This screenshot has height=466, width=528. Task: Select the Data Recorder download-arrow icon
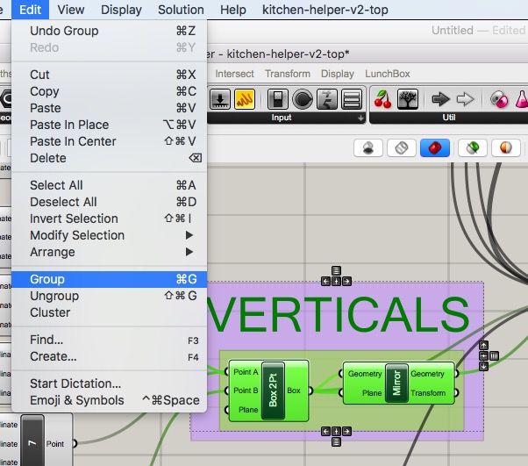coord(220,99)
